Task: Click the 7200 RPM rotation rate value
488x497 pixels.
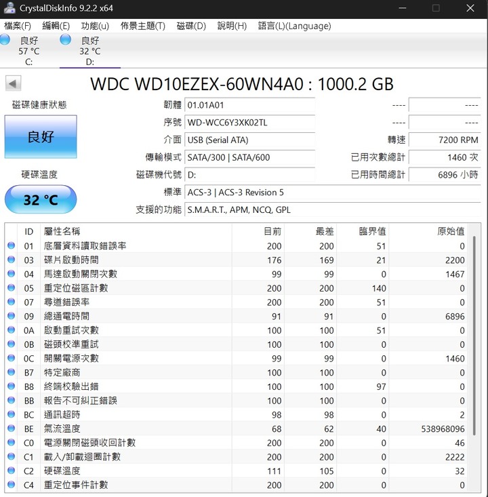Action: pos(445,140)
